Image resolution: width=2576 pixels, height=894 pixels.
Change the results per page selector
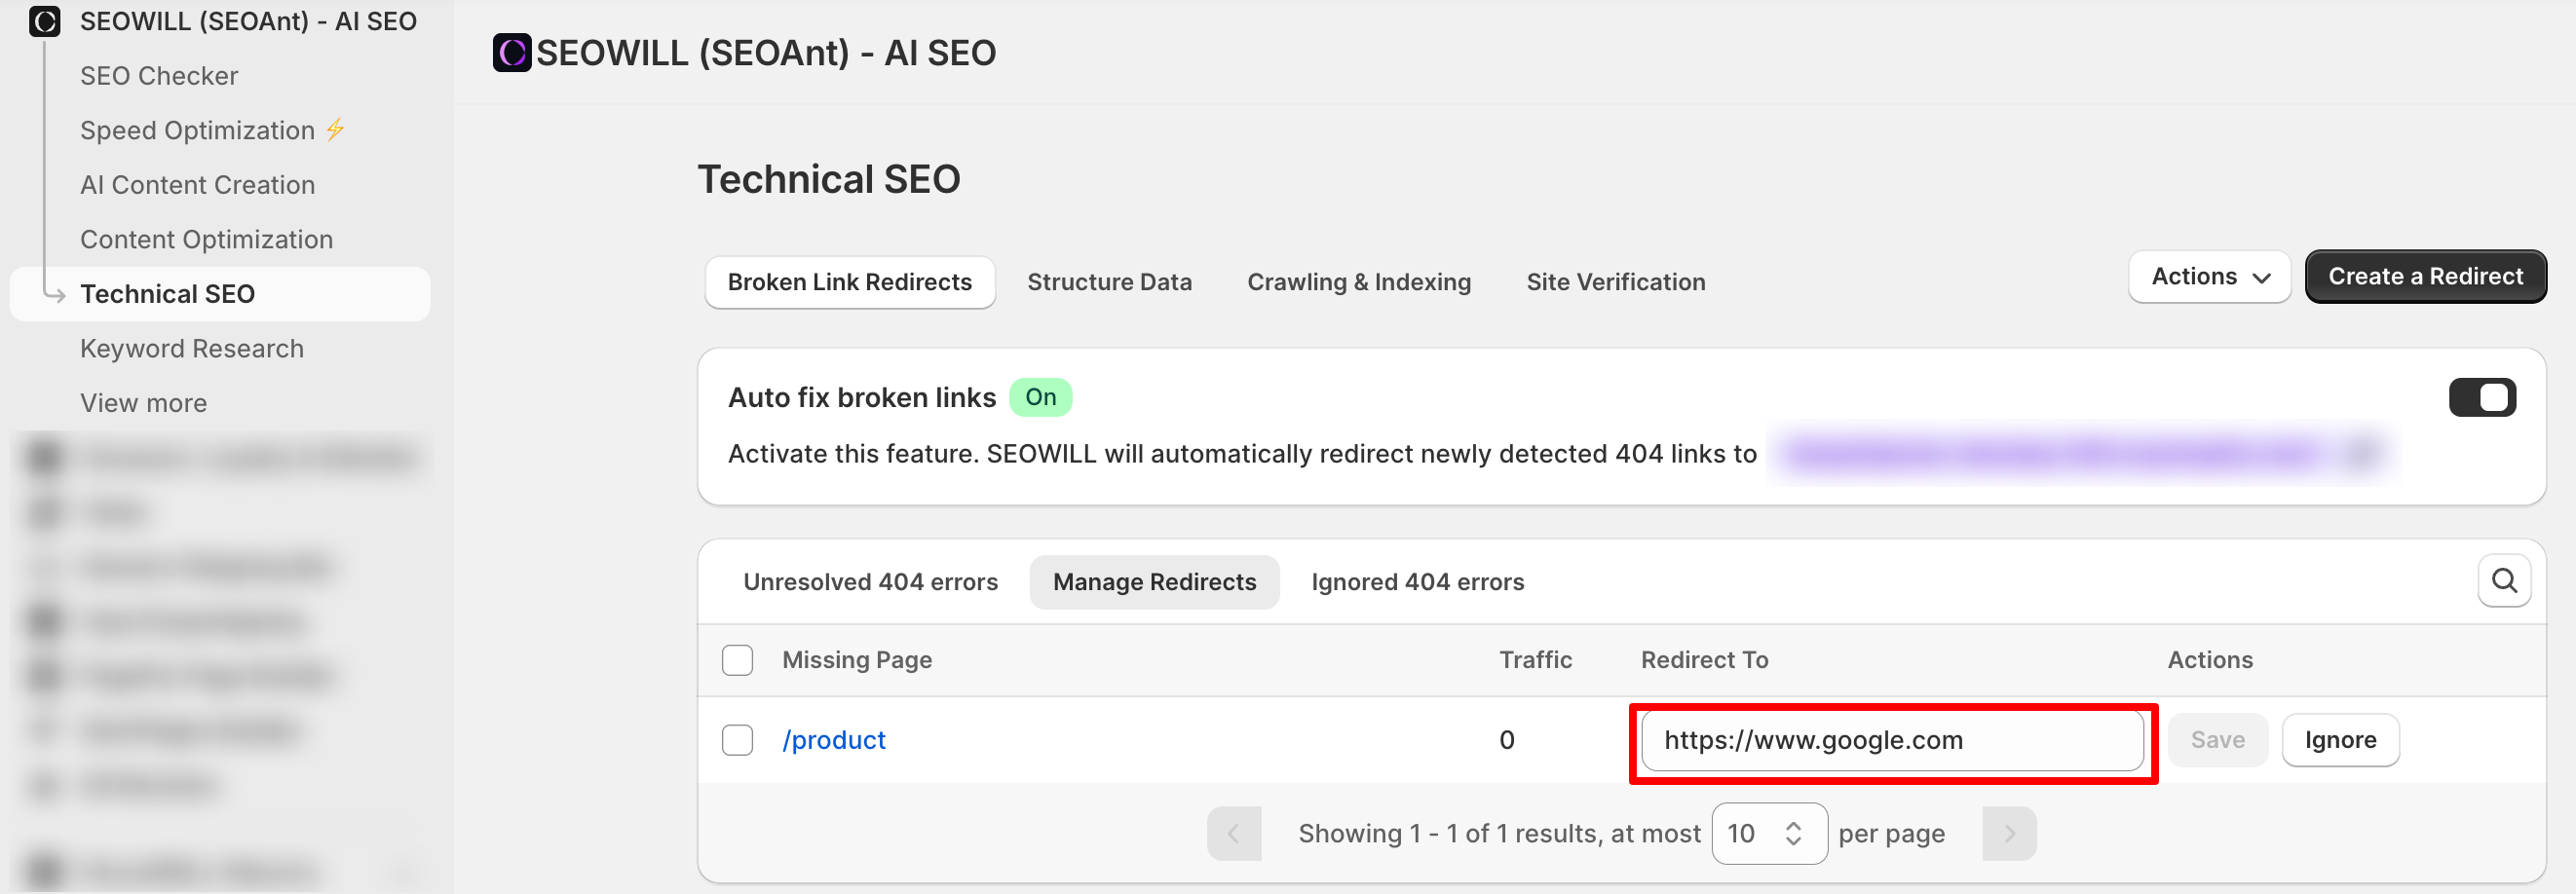(1768, 833)
